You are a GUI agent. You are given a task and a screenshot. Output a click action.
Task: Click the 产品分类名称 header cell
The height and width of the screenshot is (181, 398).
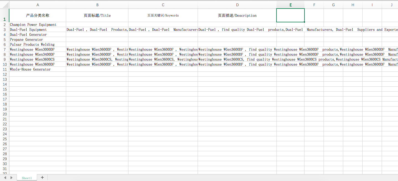pos(38,15)
